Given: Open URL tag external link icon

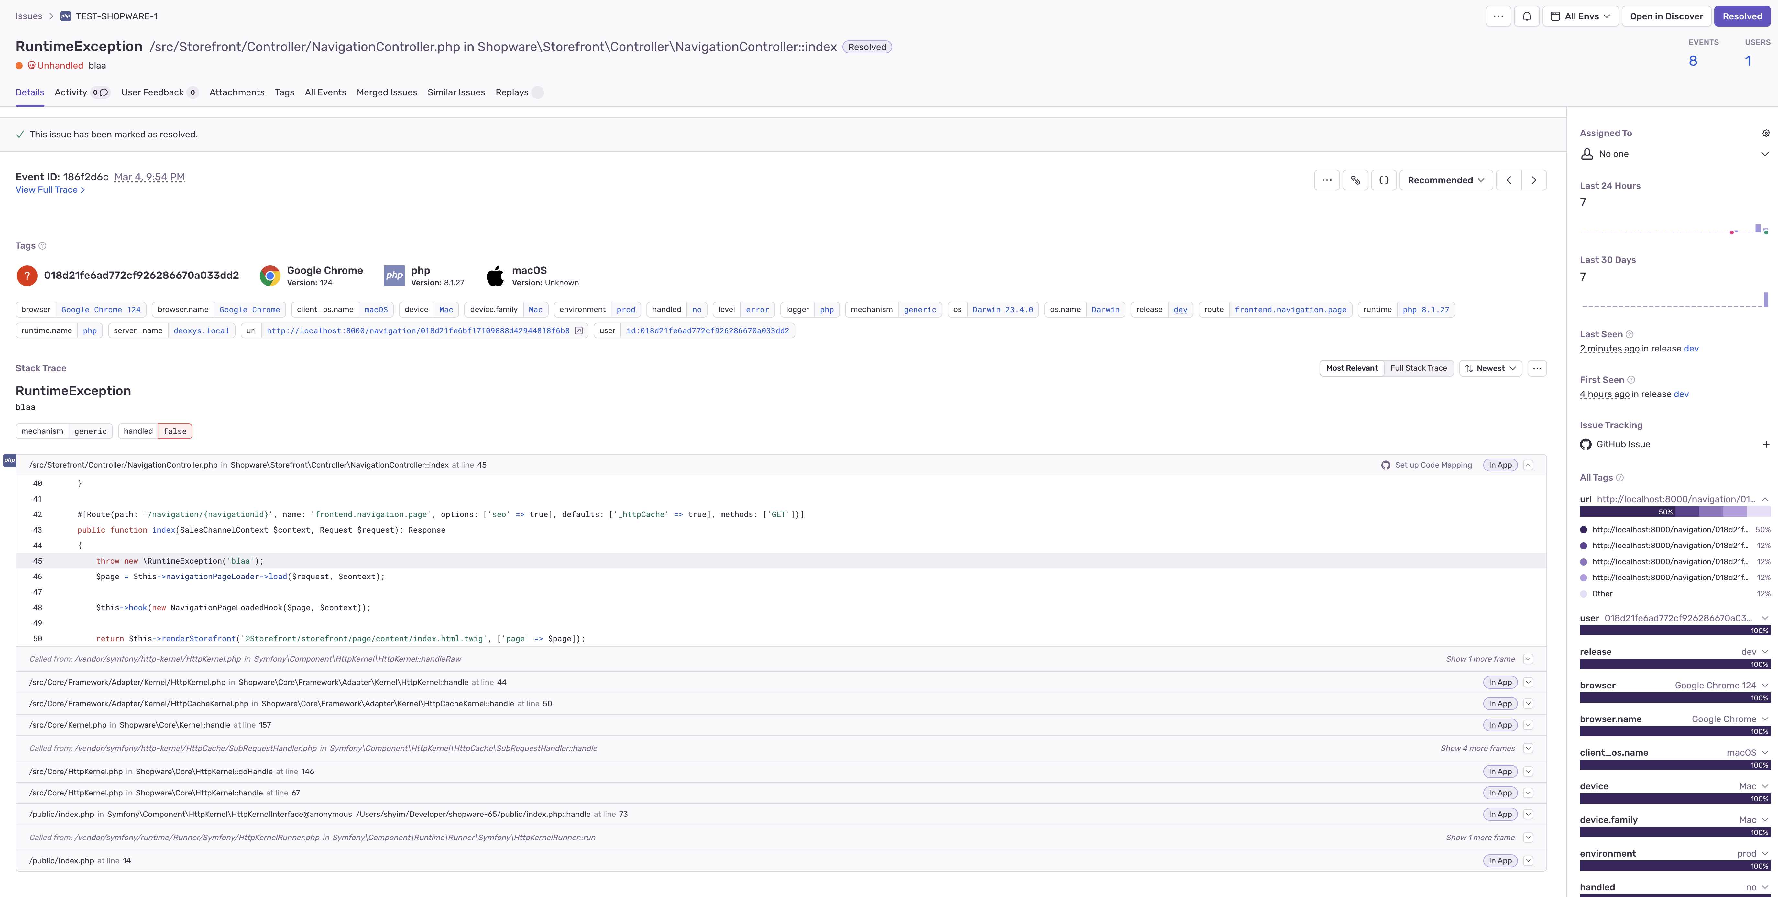Looking at the screenshot, I should 578,330.
